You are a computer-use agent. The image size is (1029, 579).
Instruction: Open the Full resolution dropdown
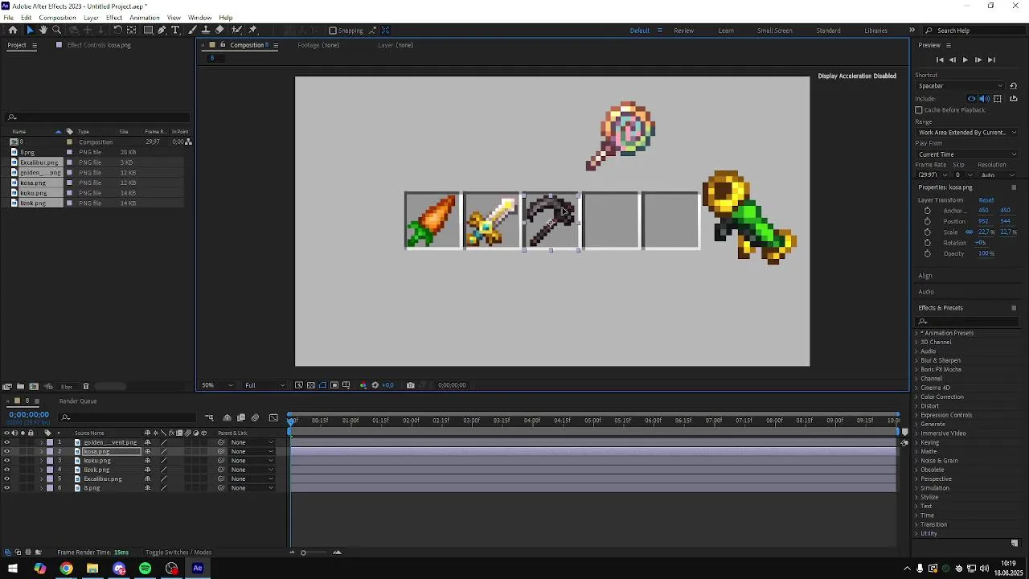tap(264, 385)
